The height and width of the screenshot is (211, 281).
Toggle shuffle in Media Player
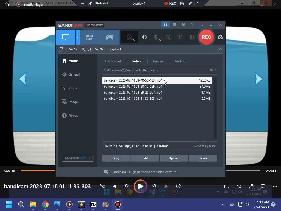(x=102, y=186)
